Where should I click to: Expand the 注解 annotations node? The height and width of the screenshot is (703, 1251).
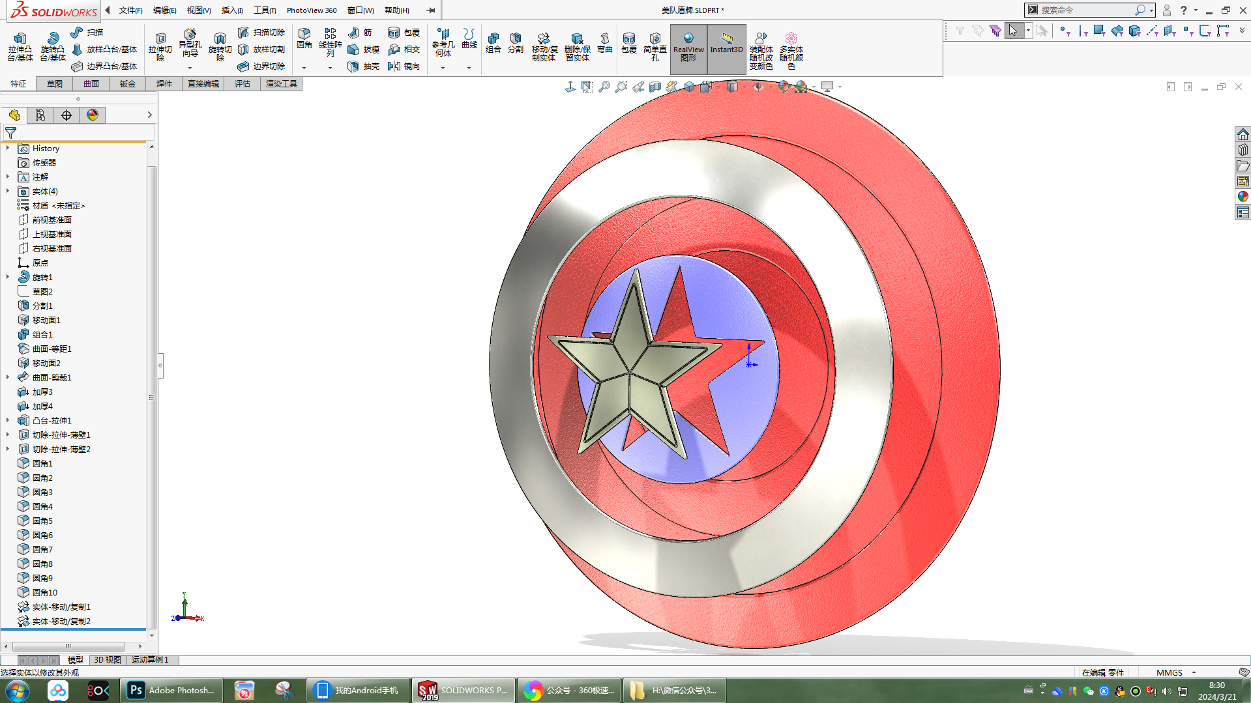click(x=8, y=177)
